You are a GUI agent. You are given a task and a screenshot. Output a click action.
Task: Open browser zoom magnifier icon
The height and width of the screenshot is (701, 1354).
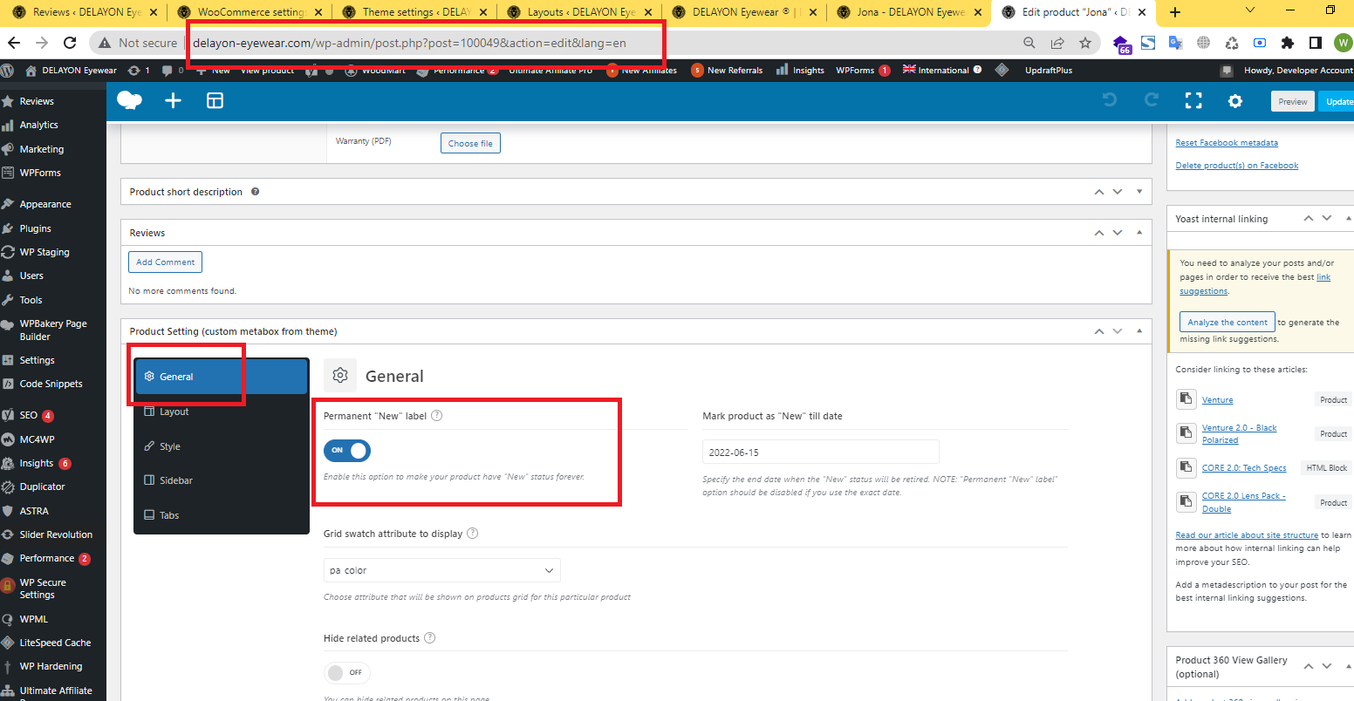pyautogui.click(x=1029, y=43)
